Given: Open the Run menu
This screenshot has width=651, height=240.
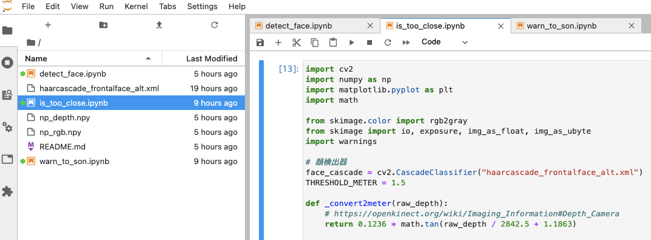Looking at the screenshot, I should click(x=107, y=6).
